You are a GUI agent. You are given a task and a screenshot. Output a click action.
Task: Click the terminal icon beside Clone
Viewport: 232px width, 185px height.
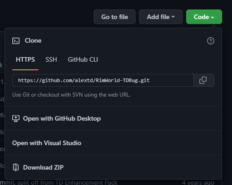(16, 41)
